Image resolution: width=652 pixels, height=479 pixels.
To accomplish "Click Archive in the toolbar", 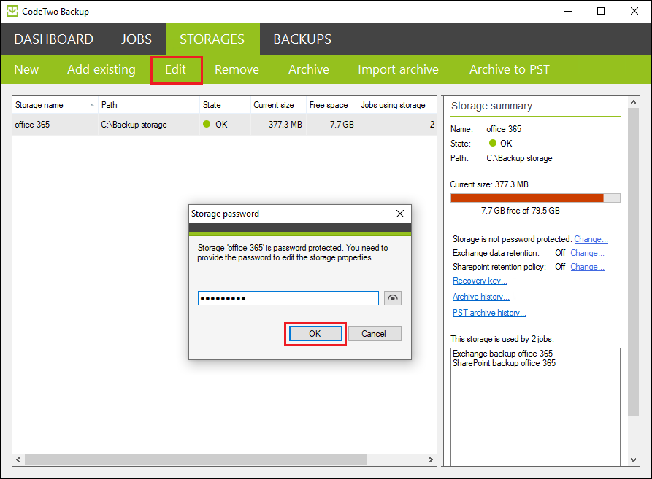I will [x=309, y=69].
